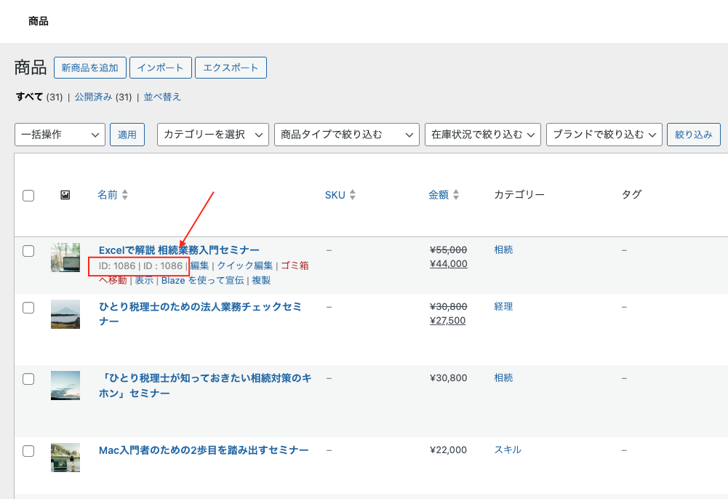The width and height of the screenshot is (728, 499).
Task: Click the Mt. Fuji thumbnail for 法人業務チェックセミナー
Action: 65,314
